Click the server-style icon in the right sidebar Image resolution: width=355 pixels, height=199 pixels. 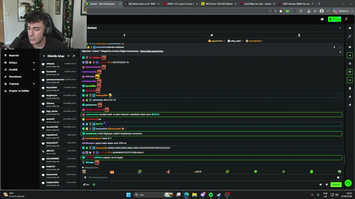pos(350,88)
